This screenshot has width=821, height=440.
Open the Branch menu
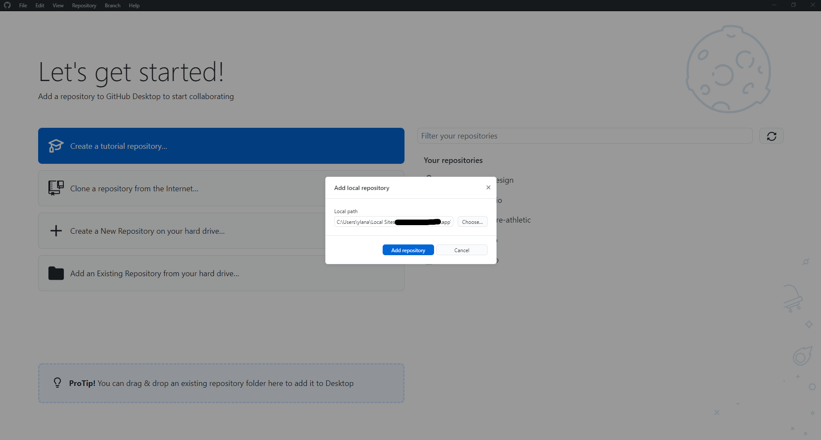coord(112,6)
